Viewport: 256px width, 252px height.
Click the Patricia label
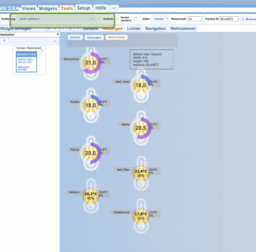pyautogui.click(x=75, y=149)
